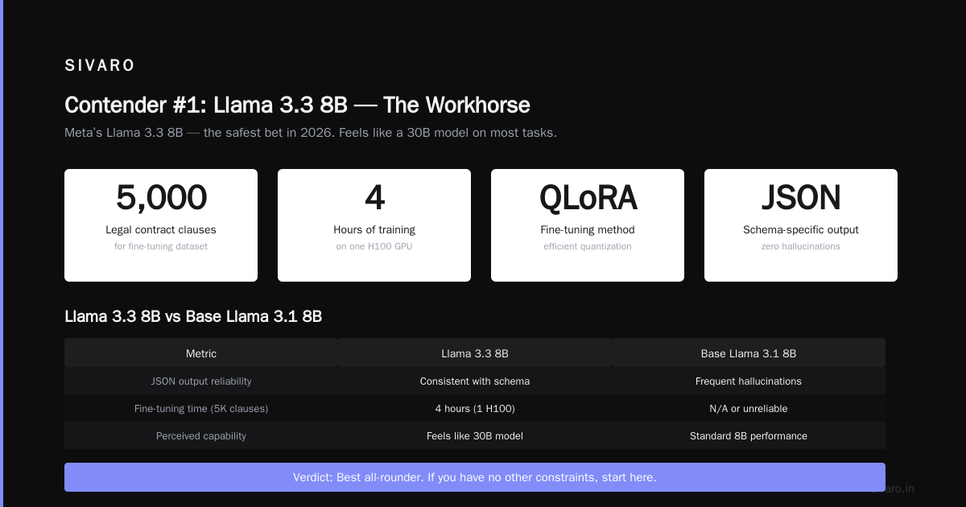This screenshot has width=966, height=507.
Task: Click 'efficient quantization' caption
Action: point(588,246)
